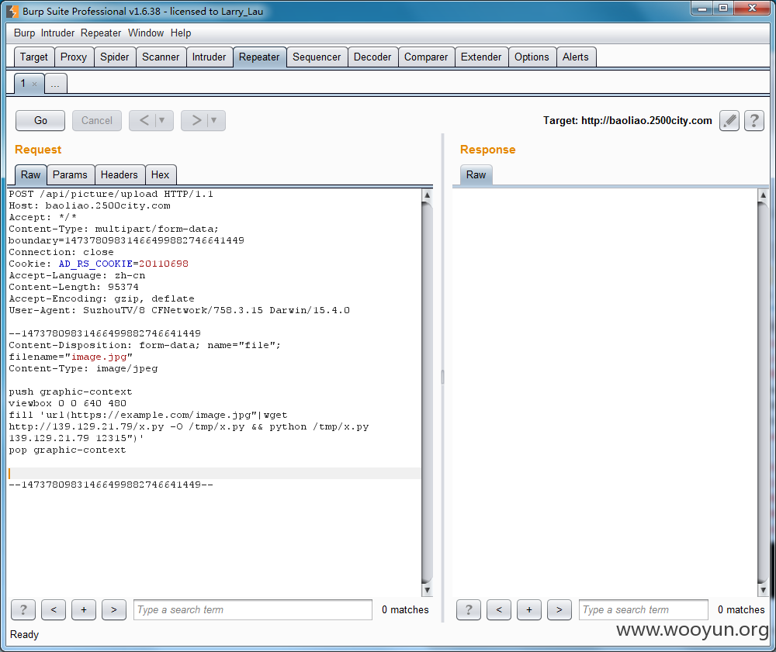Open Repeater help question mark icon
Viewport: 776px width, 652px height.
pos(754,121)
